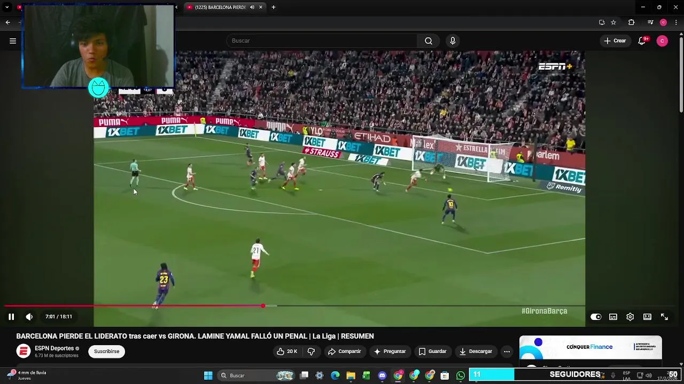Bookmark this page with the star icon
This screenshot has height=384, width=684.
(613, 22)
